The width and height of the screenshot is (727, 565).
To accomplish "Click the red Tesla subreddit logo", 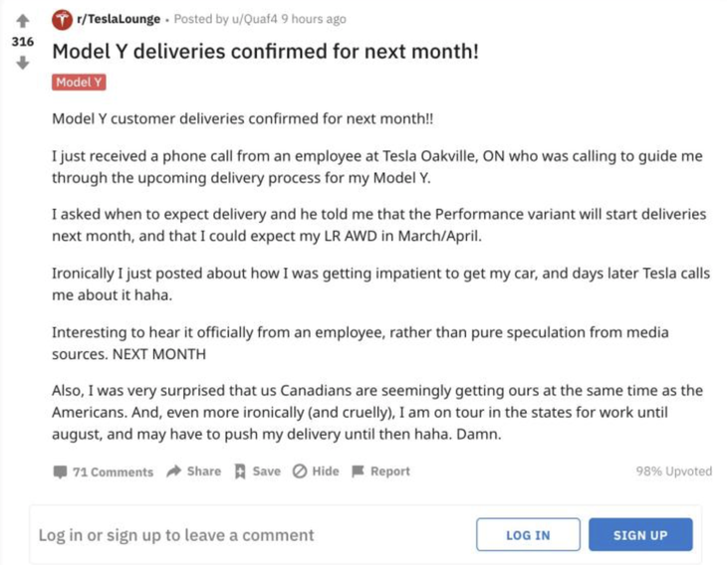I will tap(62, 19).
